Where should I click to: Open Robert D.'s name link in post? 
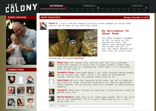(53, 23)
